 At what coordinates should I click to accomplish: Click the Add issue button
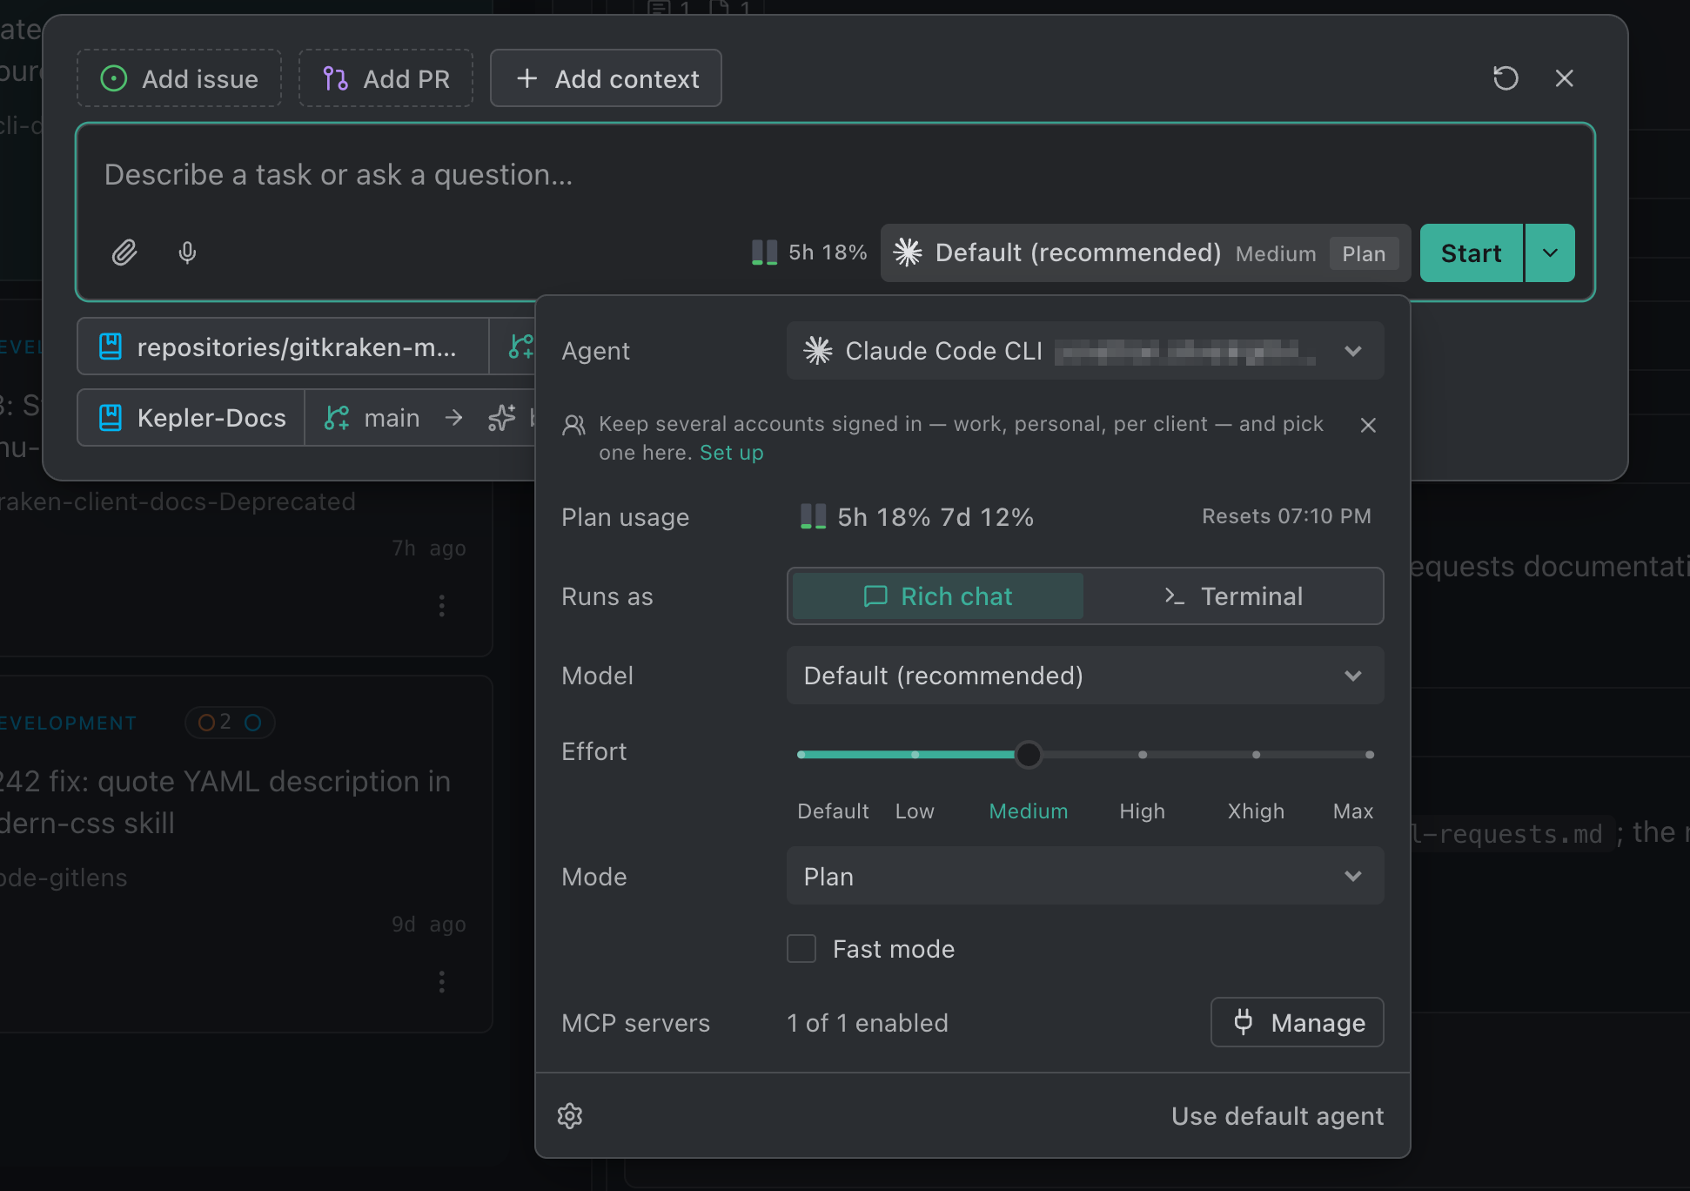click(x=179, y=78)
